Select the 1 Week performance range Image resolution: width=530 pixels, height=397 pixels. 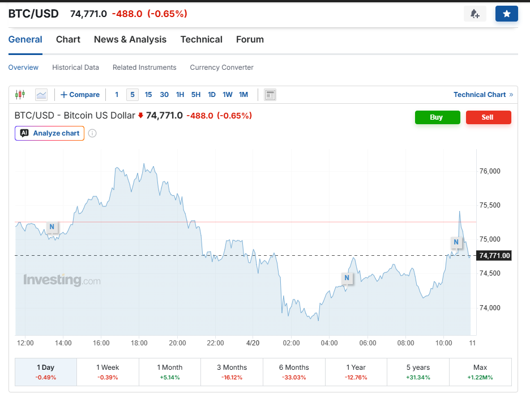pyautogui.click(x=108, y=372)
